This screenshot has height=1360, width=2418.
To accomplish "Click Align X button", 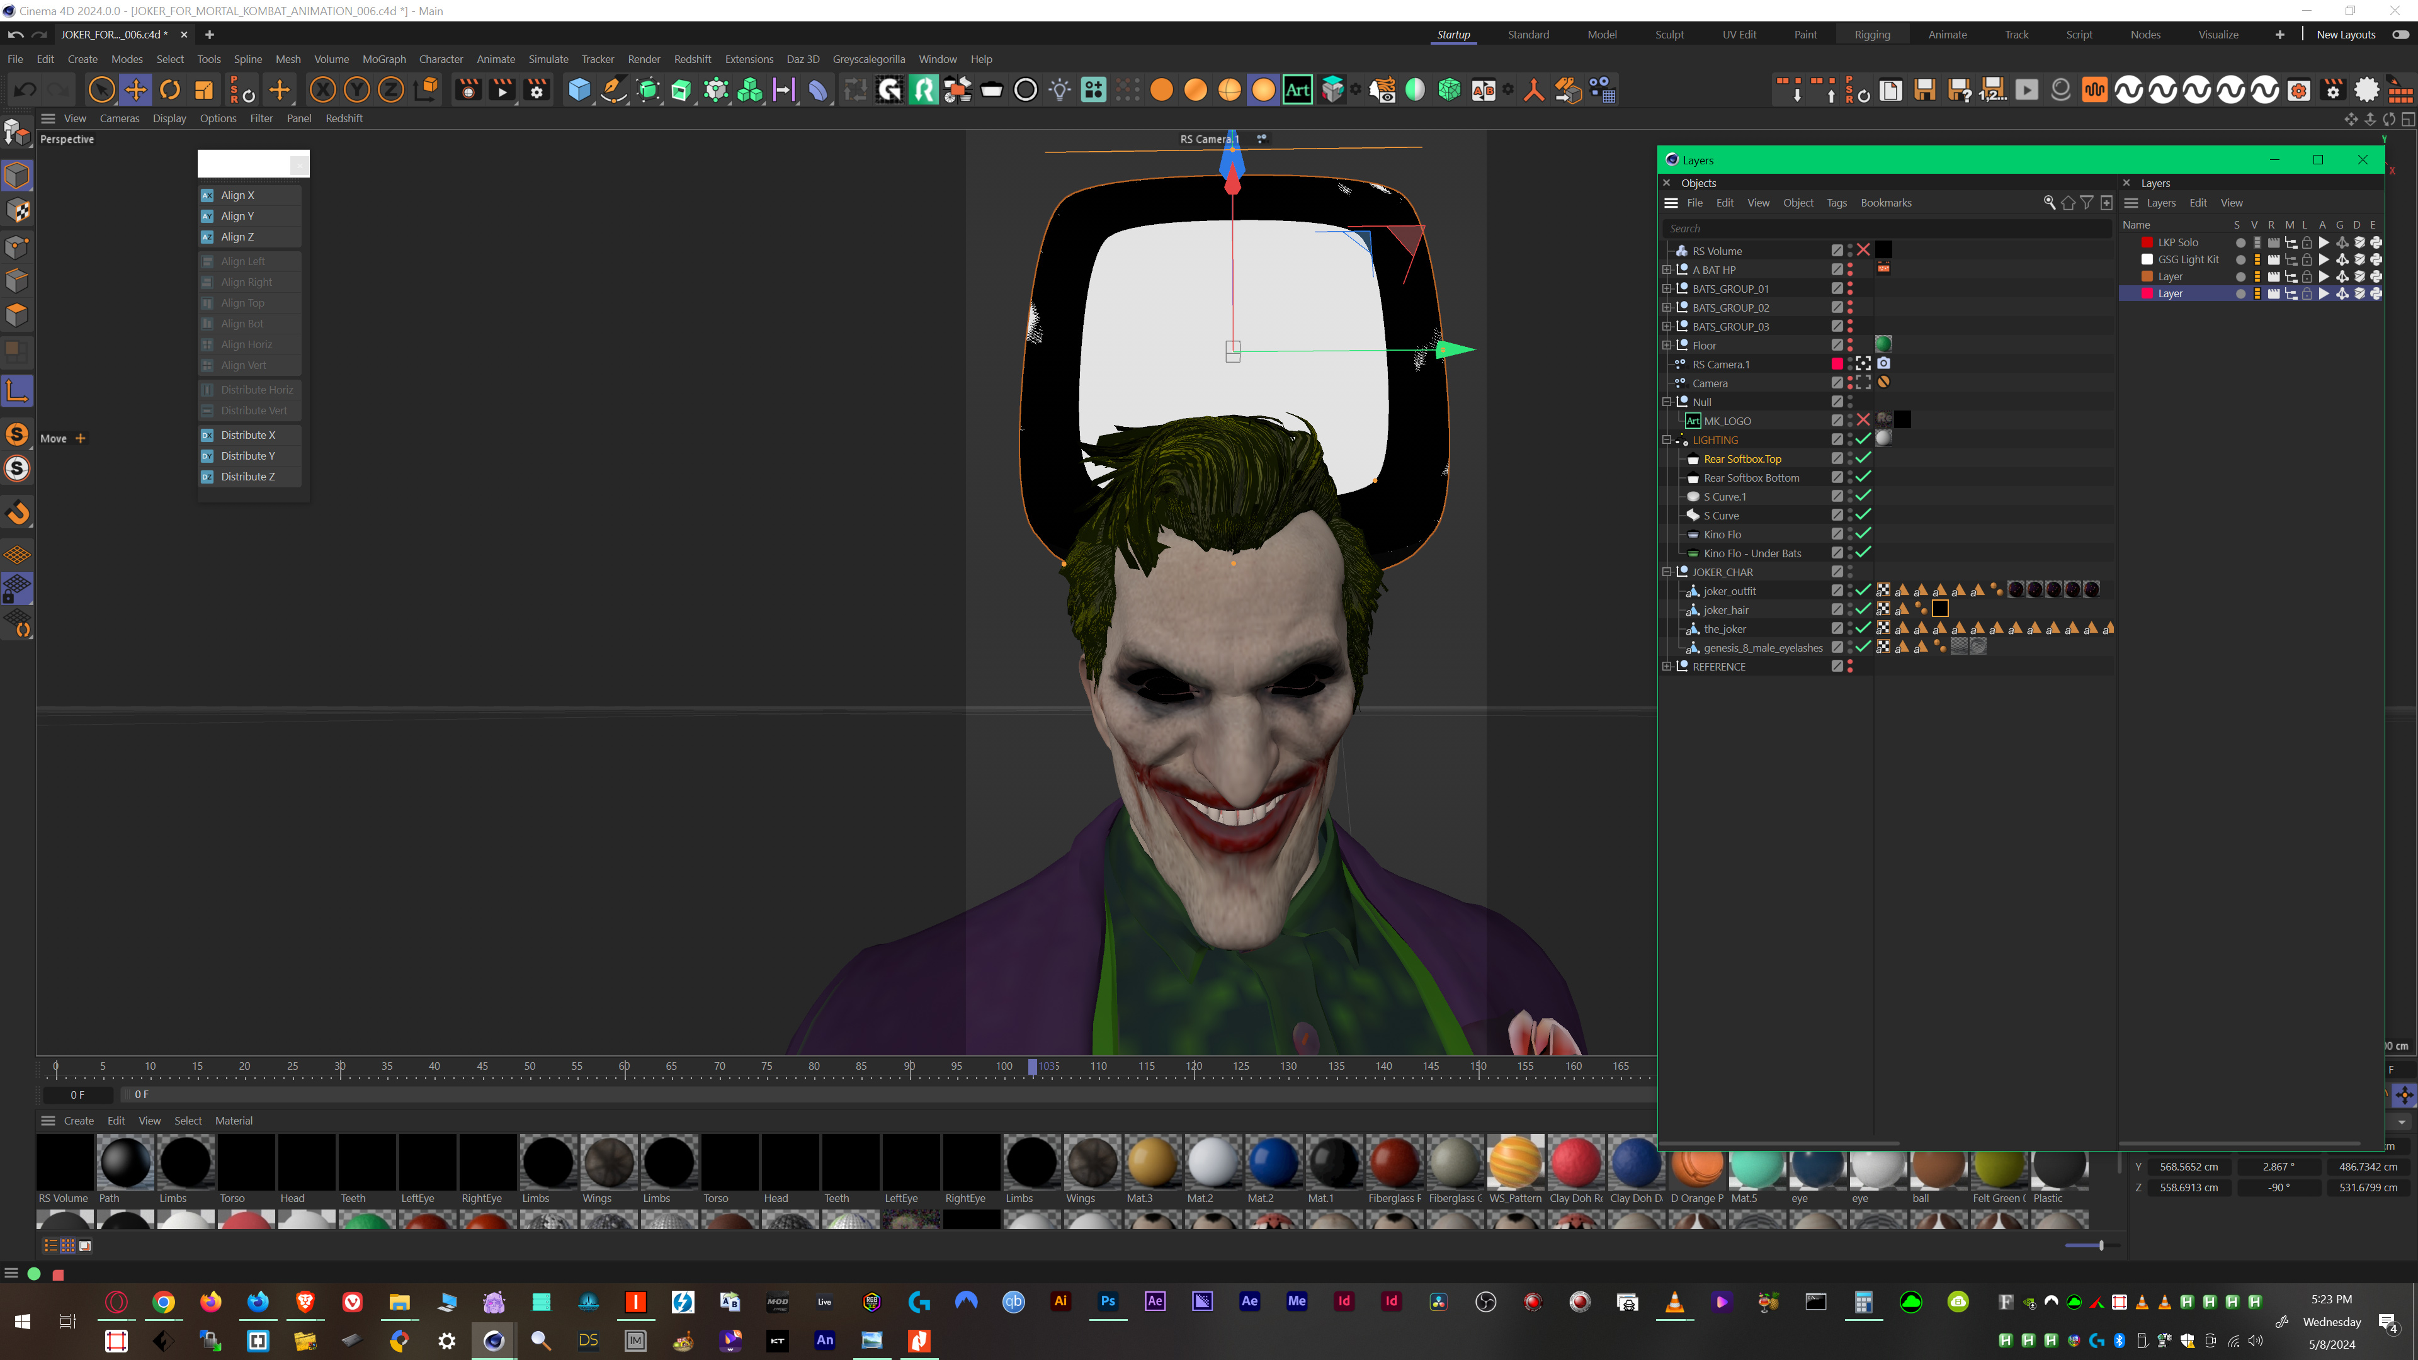I will (x=250, y=195).
